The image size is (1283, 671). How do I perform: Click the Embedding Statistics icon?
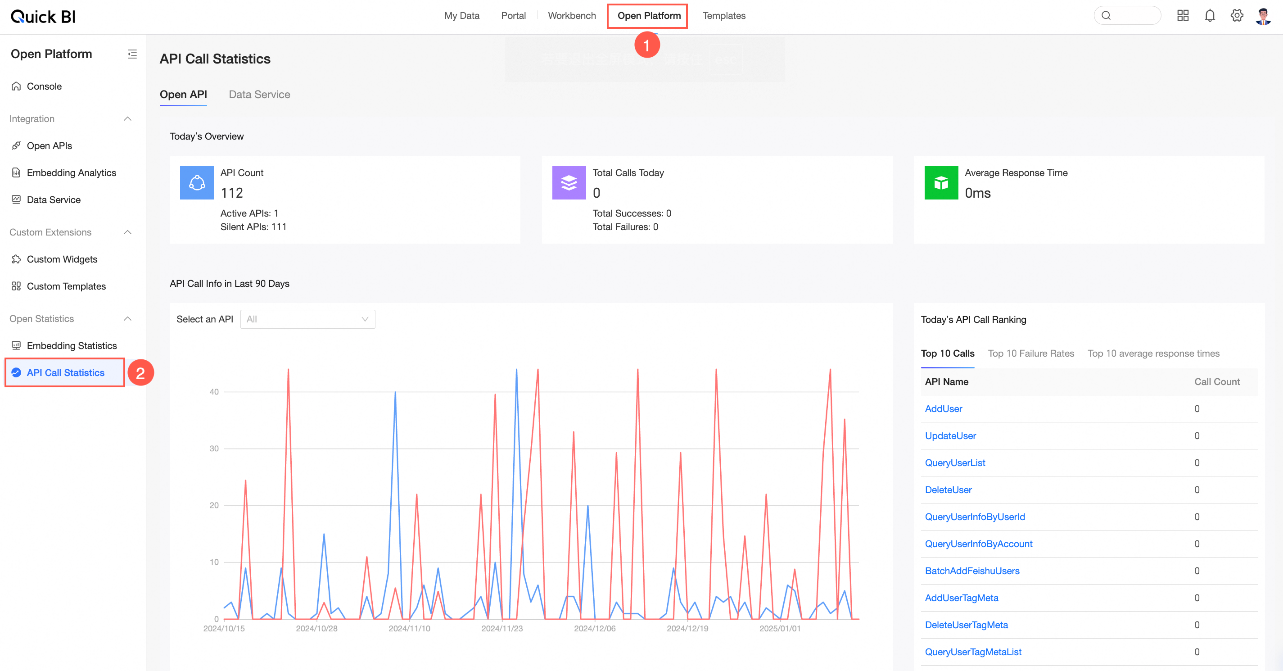(17, 345)
